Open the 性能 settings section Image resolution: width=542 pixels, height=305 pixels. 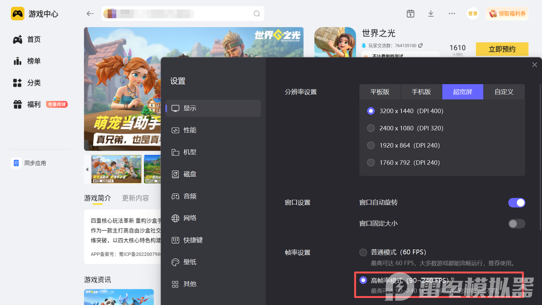[x=190, y=130]
